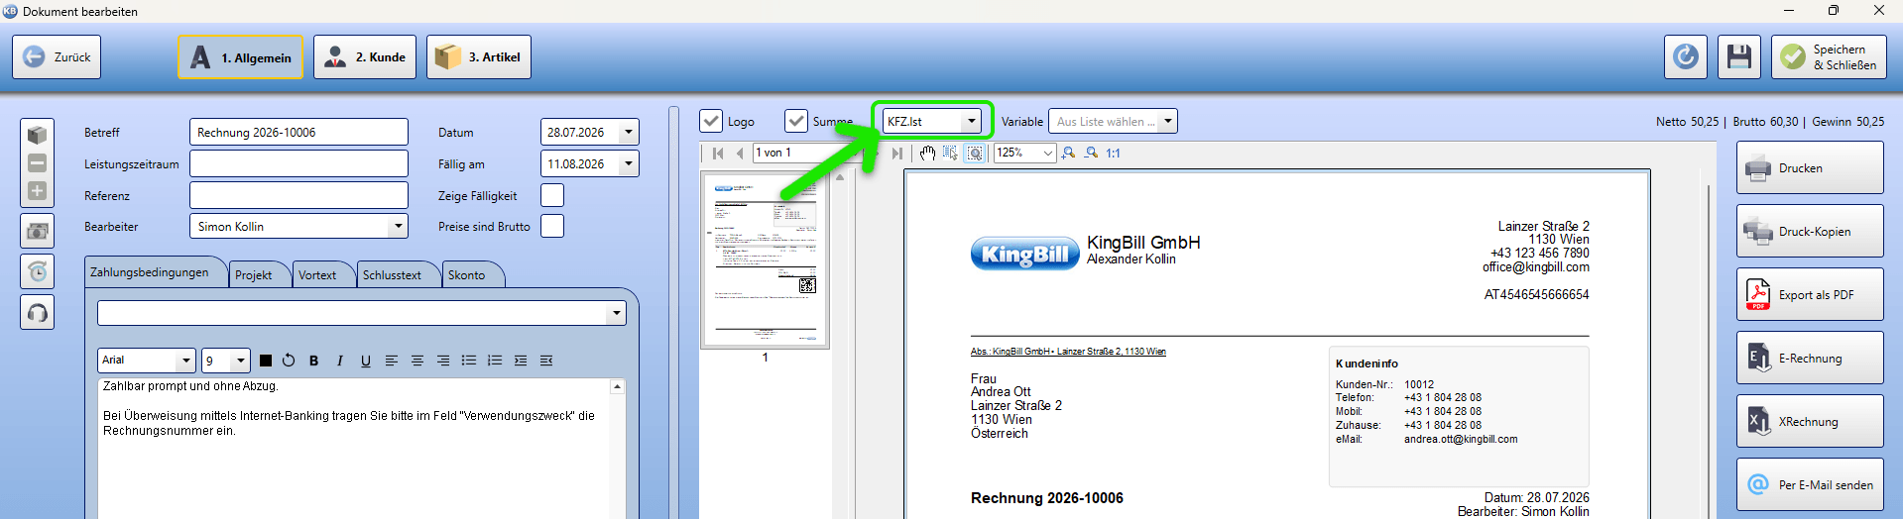Click the black text color swatch

pos(265,361)
